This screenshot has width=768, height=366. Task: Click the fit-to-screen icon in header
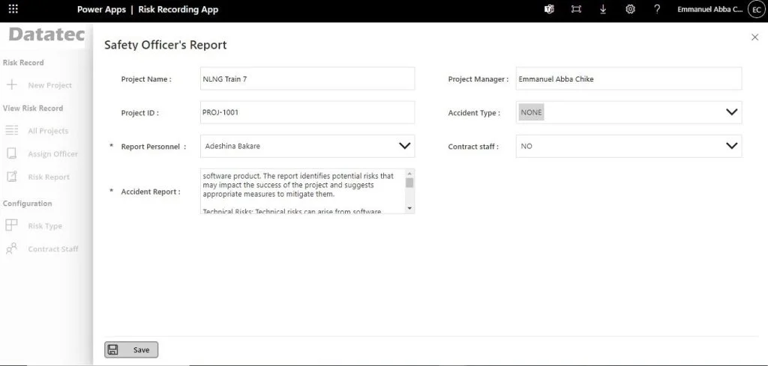(576, 10)
